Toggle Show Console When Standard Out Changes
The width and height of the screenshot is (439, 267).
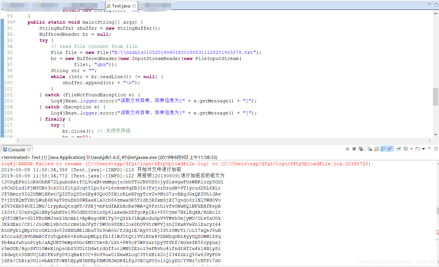pos(383,149)
